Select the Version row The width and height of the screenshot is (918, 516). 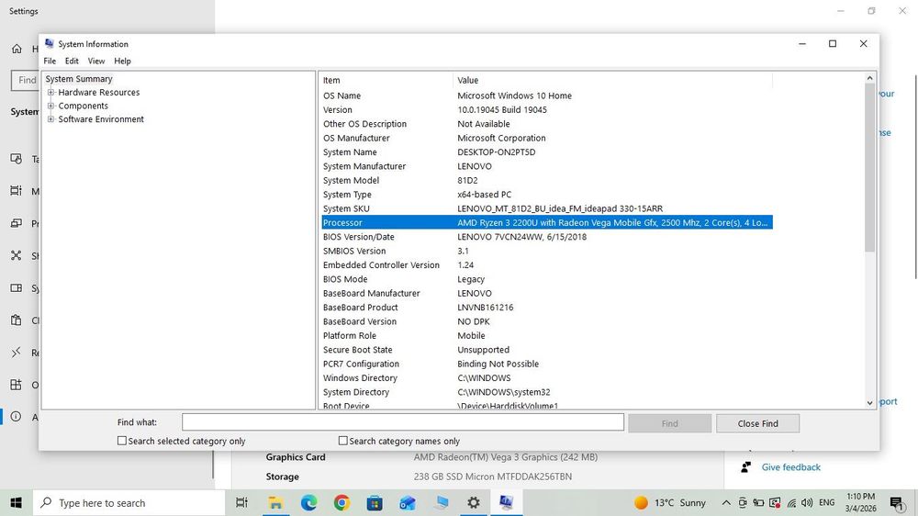[547, 109]
